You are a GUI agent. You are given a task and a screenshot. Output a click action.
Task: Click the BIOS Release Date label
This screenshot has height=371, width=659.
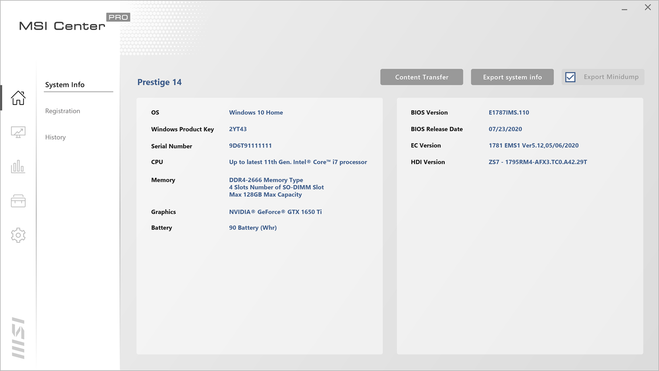437,129
